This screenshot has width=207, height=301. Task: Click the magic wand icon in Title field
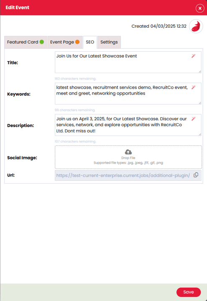pos(194,56)
